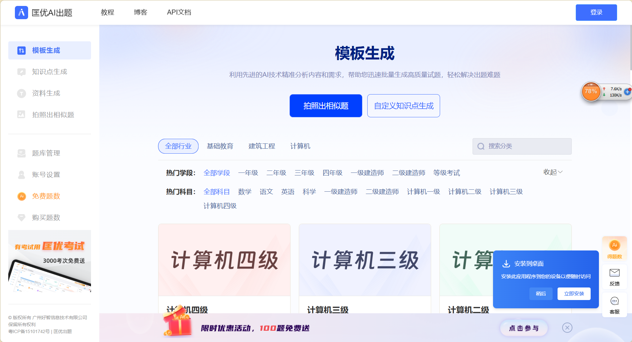
Task: Open 博客 in top navigation
Action: coord(141,12)
